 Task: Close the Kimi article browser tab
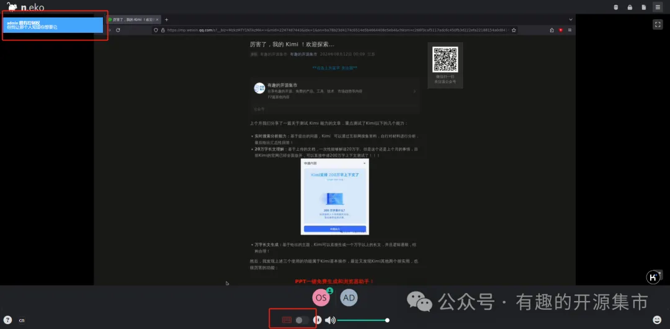click(157, 20)
